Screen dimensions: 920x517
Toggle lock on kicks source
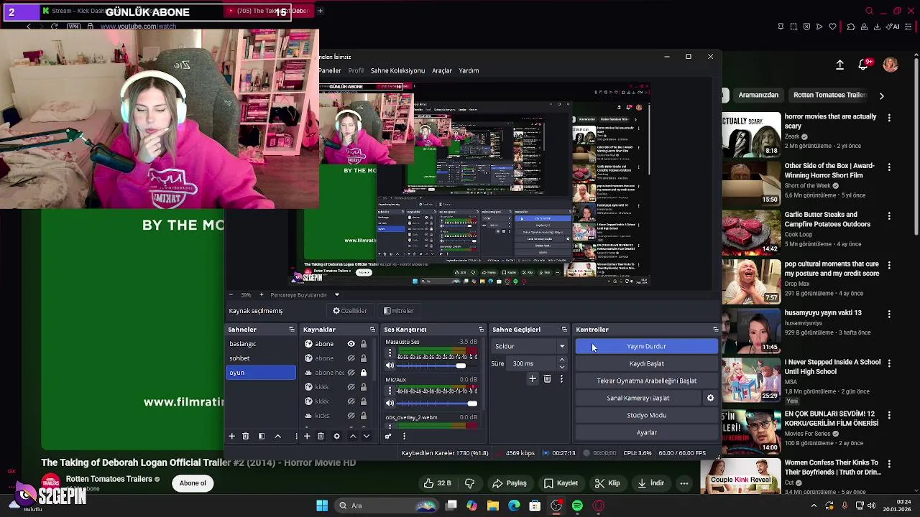click(x=363, y=416)
